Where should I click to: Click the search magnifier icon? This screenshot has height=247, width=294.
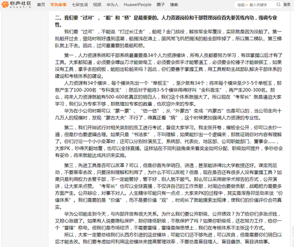(x=278, y=4)
